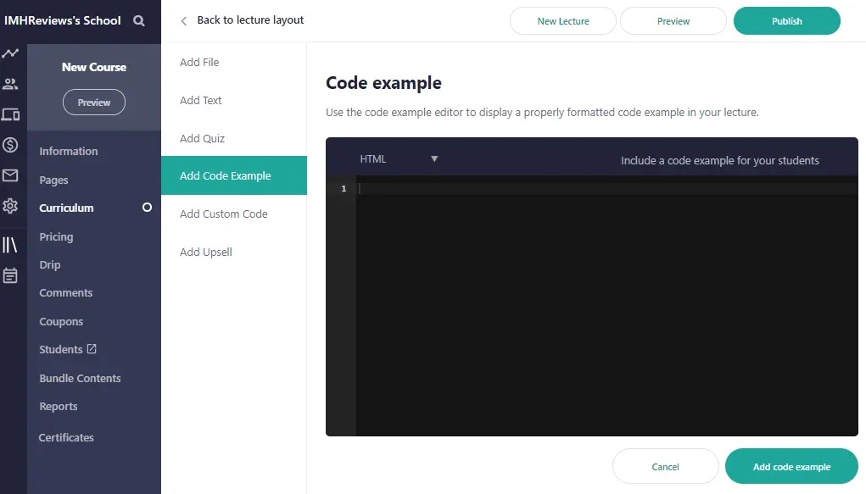Click the Site devices icon
This screenshot has height=494, width=866.
point(10,114)
